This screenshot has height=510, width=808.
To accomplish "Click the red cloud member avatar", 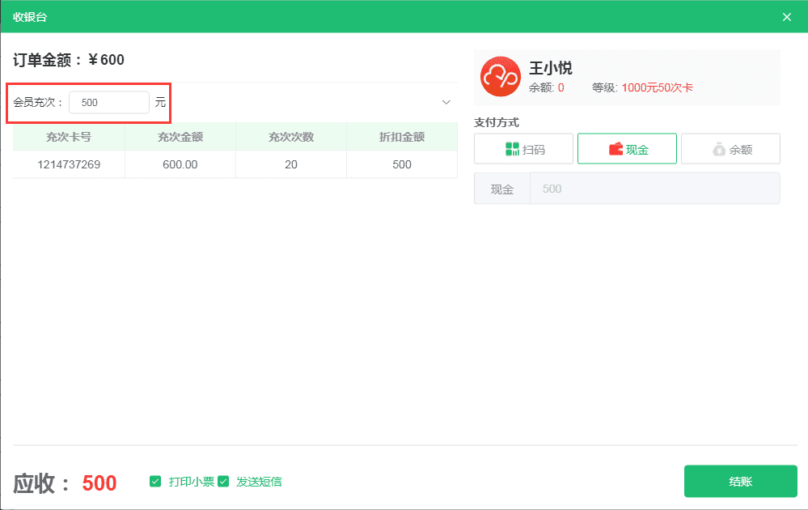I will point(501,77).
